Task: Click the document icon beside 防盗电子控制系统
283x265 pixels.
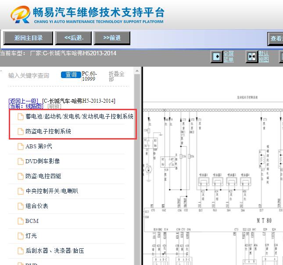Action: (20, 132)
